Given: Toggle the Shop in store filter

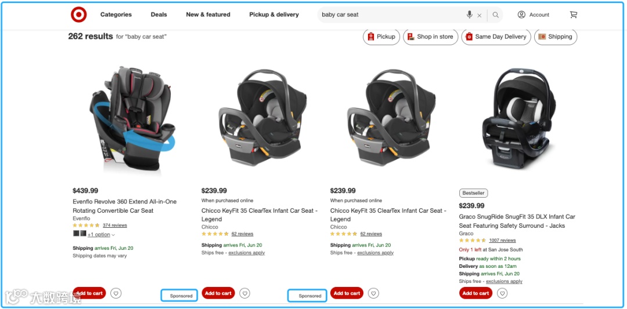Looking at the screenshot, I should tap(431, 37).
